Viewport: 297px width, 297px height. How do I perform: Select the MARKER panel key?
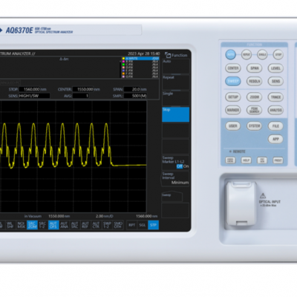(x=233, y=110)
